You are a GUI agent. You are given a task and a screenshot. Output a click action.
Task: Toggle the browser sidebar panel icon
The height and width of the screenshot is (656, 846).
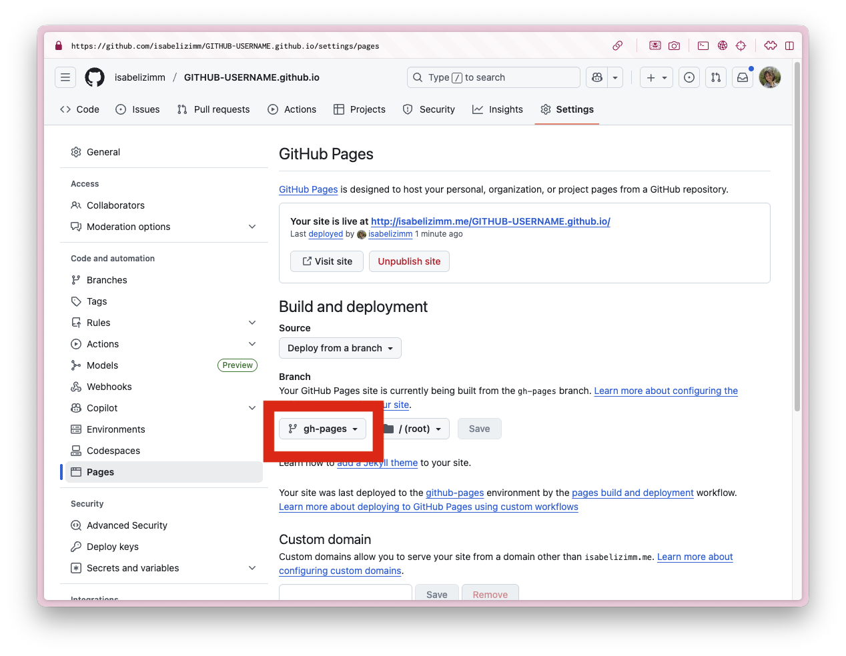(x=789, y=46)
